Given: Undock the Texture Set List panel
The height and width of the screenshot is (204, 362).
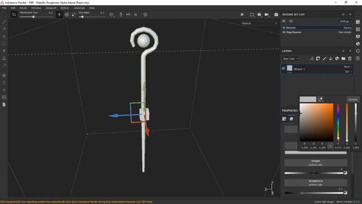Looking at the screenshot, I should [x=343, y=15].
